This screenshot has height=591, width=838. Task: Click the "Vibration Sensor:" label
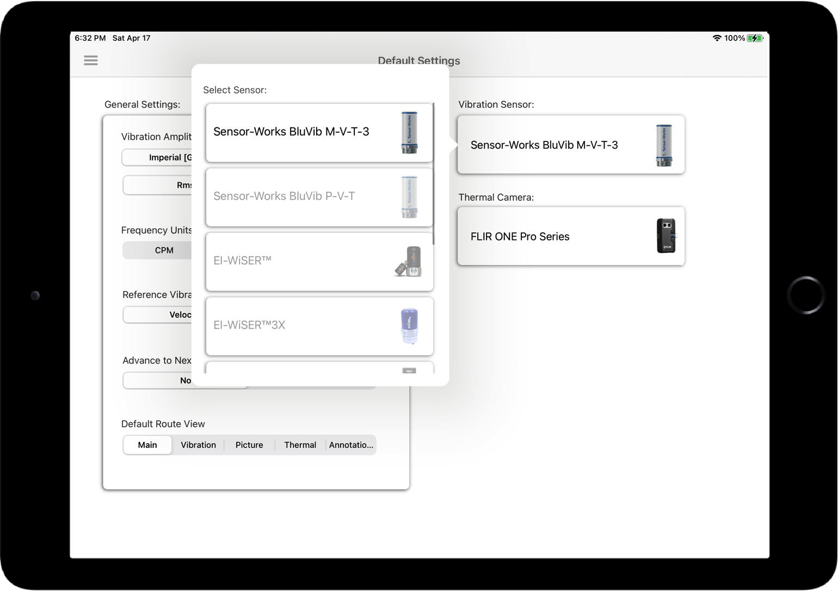pos(496,104)
